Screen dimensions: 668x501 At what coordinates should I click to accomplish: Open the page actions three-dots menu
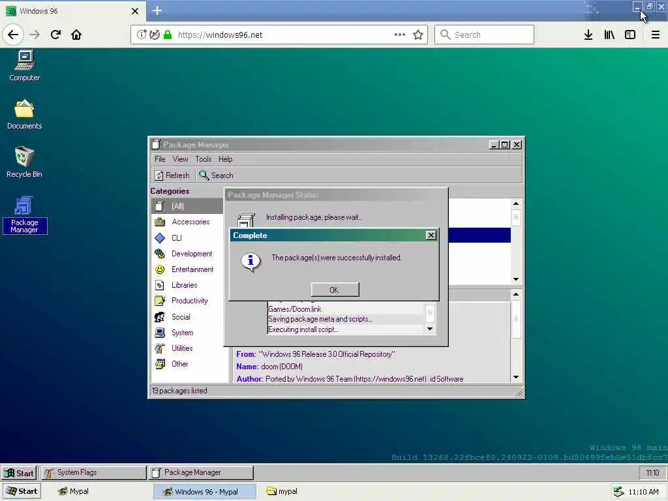click(x=400, y=35)
